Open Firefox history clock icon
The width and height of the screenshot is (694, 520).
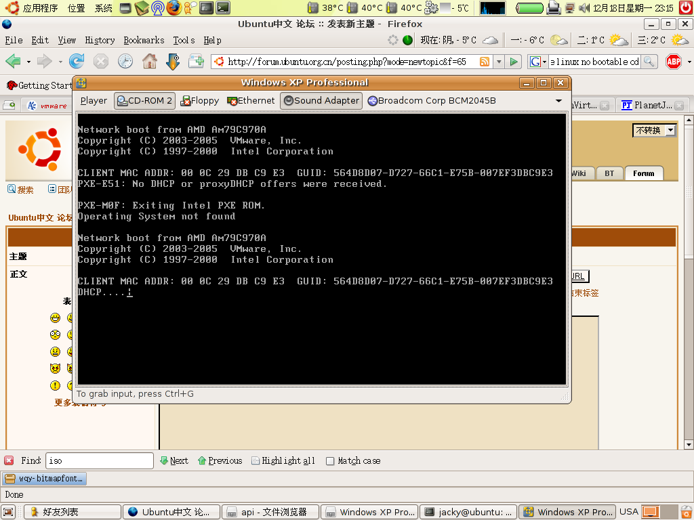(x=125, y=61)
